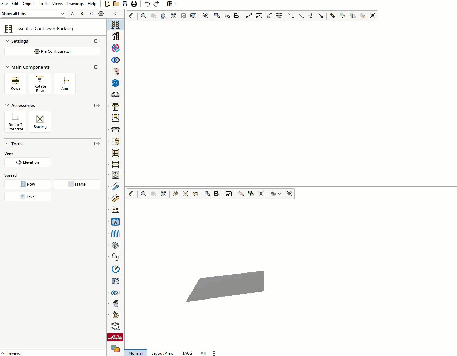This screenshot has width=457, height=356.
Task: Open the fire protection sidebar icon
Action: pos(115,222)
